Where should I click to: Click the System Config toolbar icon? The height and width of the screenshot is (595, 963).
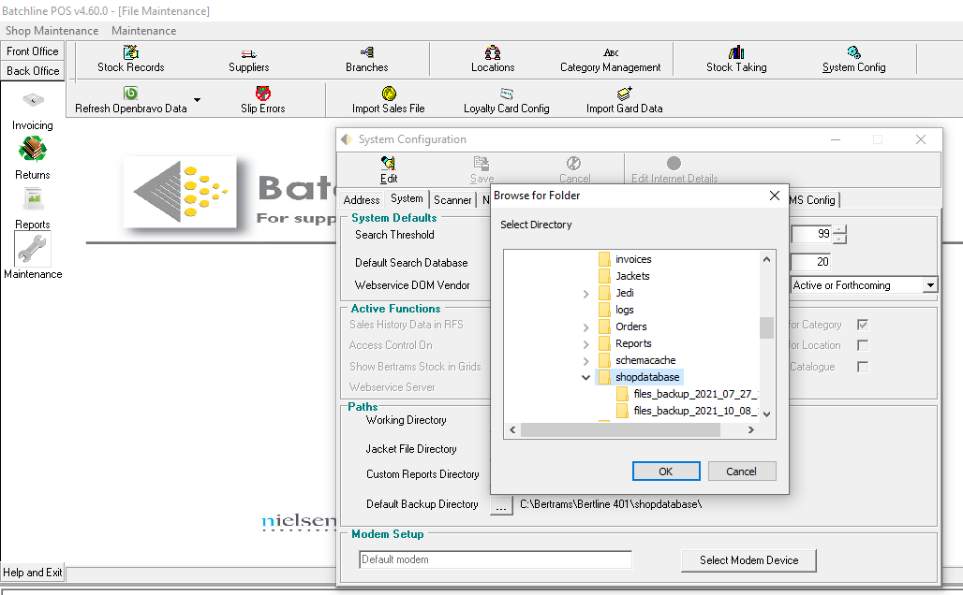(853, 60)
